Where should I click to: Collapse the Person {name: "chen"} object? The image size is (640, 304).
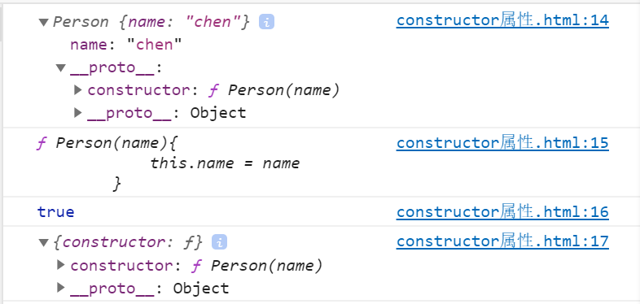[x=44, y=23]
